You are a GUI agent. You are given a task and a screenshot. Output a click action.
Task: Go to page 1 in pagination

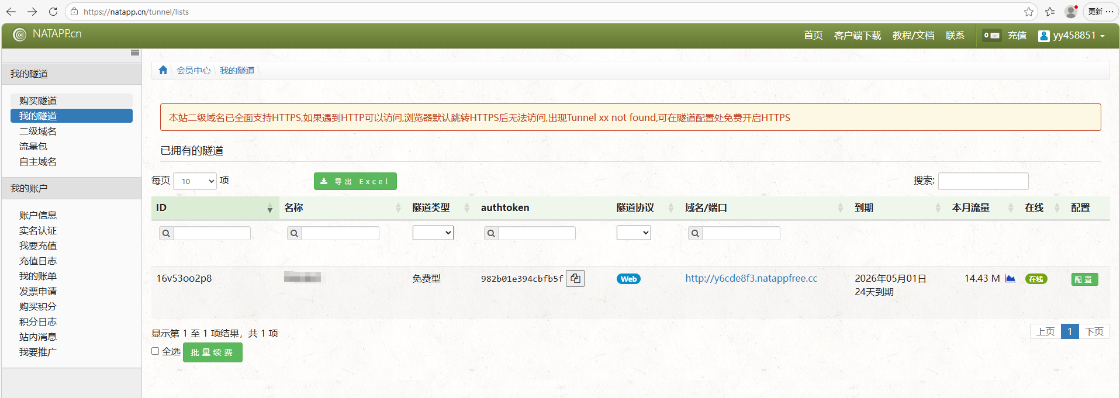tap(1070, 331)
